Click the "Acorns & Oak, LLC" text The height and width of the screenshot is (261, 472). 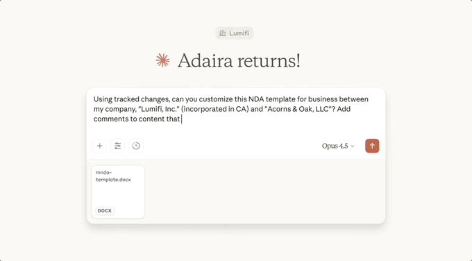point(298,109)
